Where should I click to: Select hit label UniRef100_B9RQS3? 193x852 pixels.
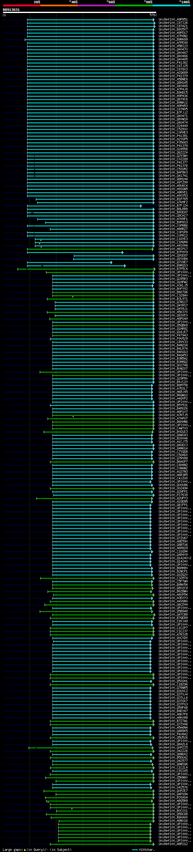(173, 266)
